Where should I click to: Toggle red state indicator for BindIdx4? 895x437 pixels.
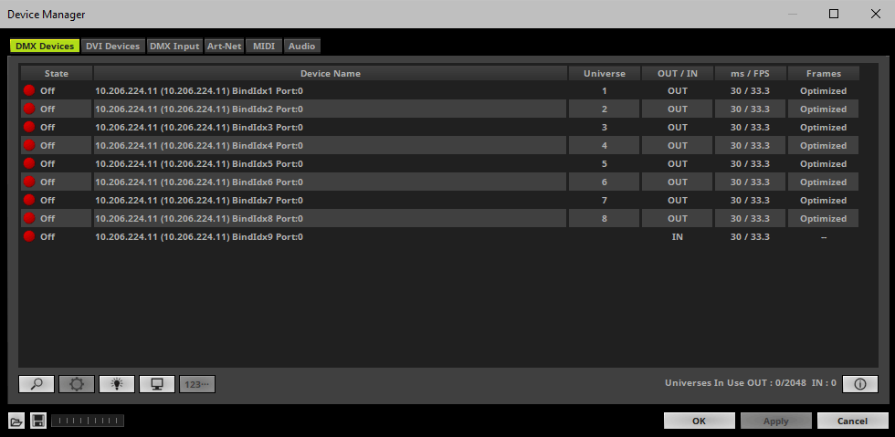click(29, 145)
